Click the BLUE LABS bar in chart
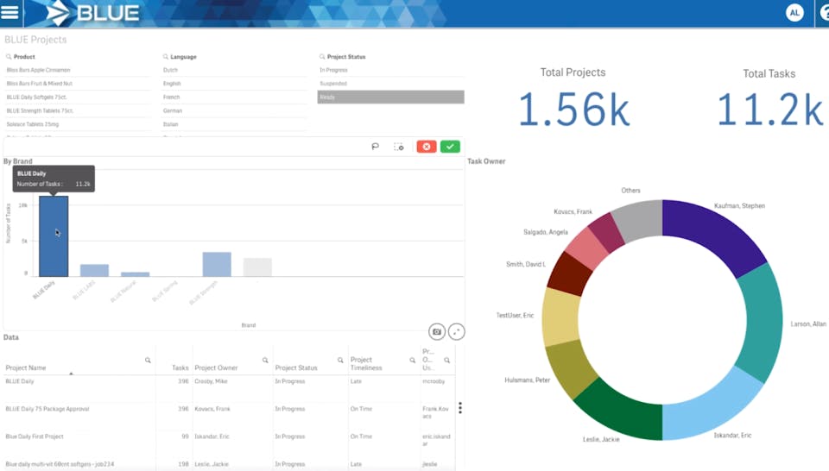The height and width of the screenshot is (471, 829). pos(94,270)
